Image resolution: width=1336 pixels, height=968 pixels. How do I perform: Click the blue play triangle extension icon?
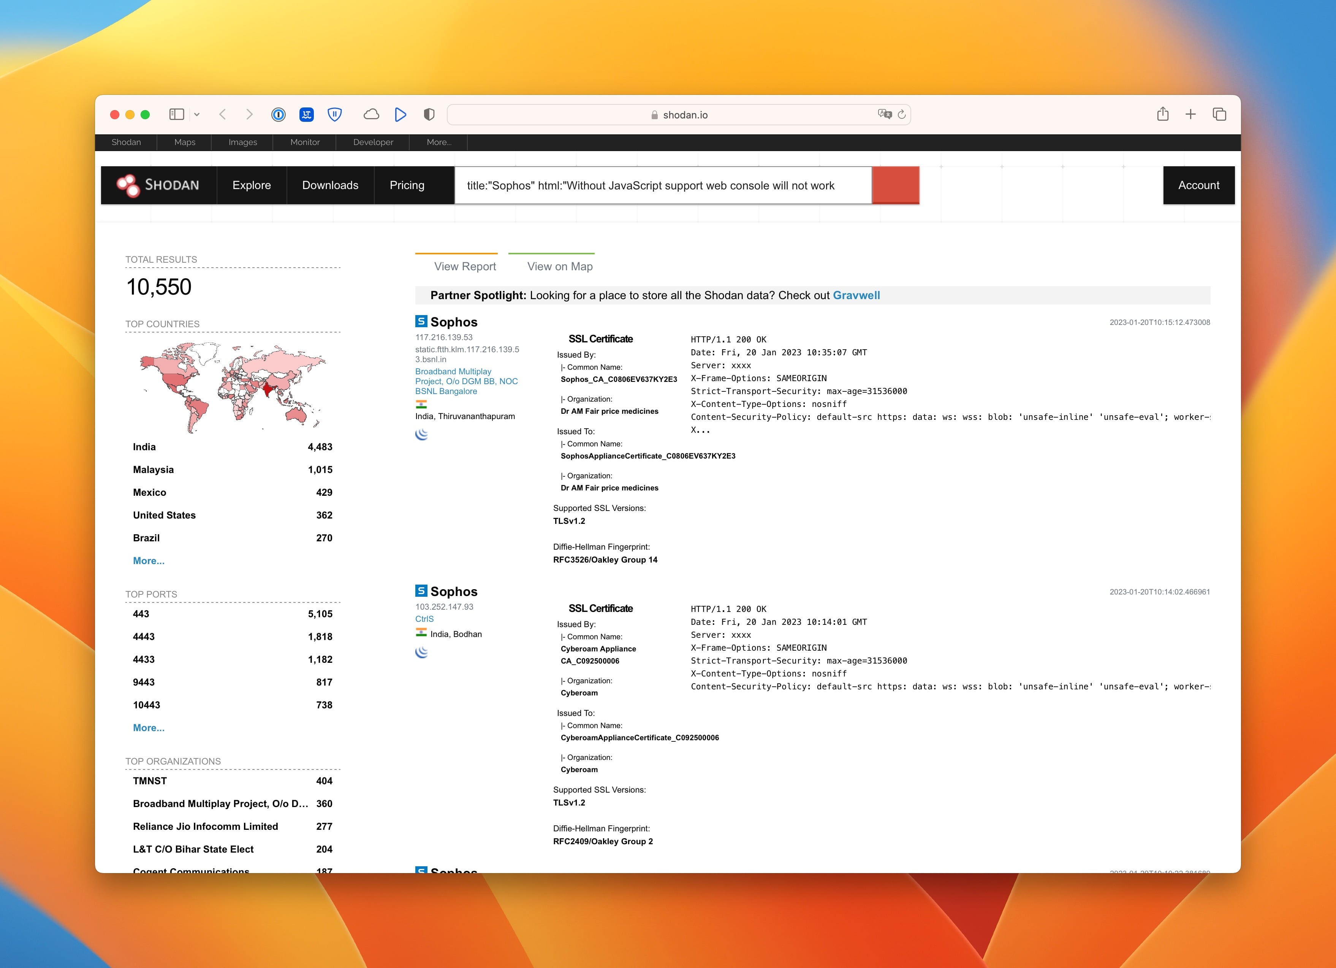coord(400,115)
